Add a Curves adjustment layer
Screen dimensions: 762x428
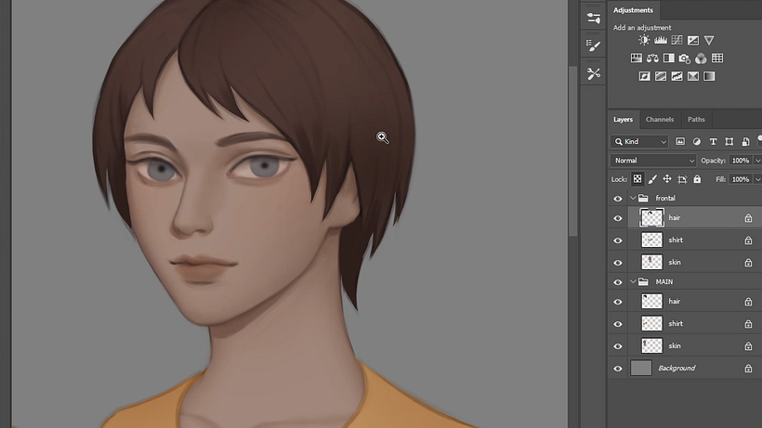pyautogui.click(x=677, y=40)
